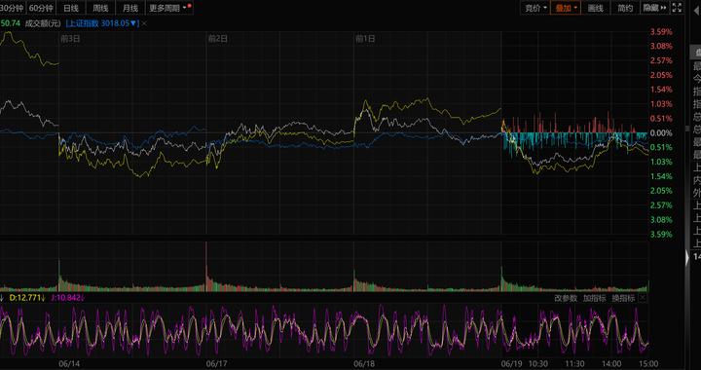The image size is (701, 370).
Task: Click the 06/17 date marker
Action: click(x=216, y=364)
